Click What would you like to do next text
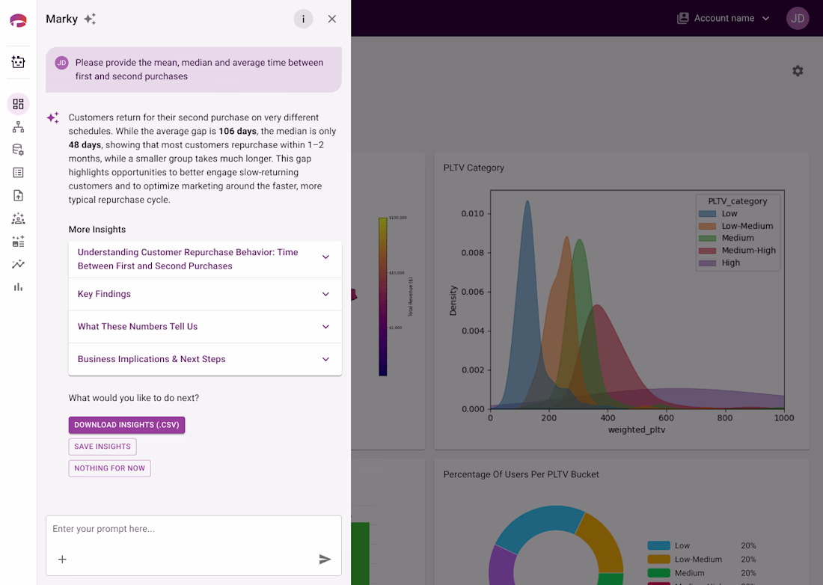Screen dimensions: 823x585 click(133, 398)
